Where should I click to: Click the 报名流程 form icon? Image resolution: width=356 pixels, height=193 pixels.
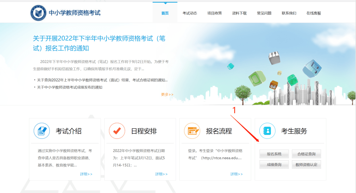pos(192,131)
